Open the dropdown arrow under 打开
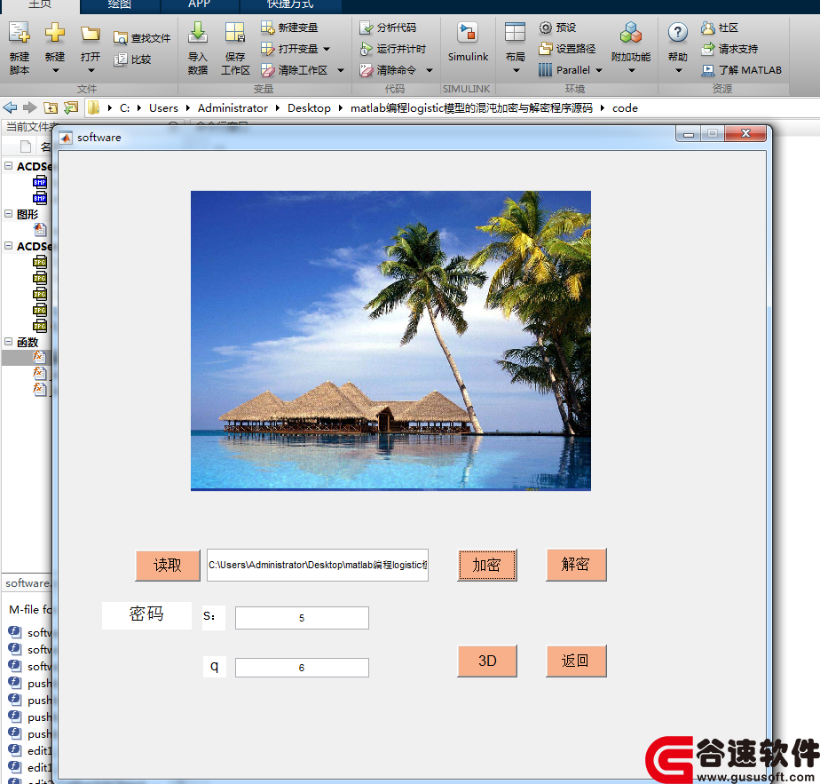Image resolution: width=820 pixels, height=784 pixels. coord(91,70)
